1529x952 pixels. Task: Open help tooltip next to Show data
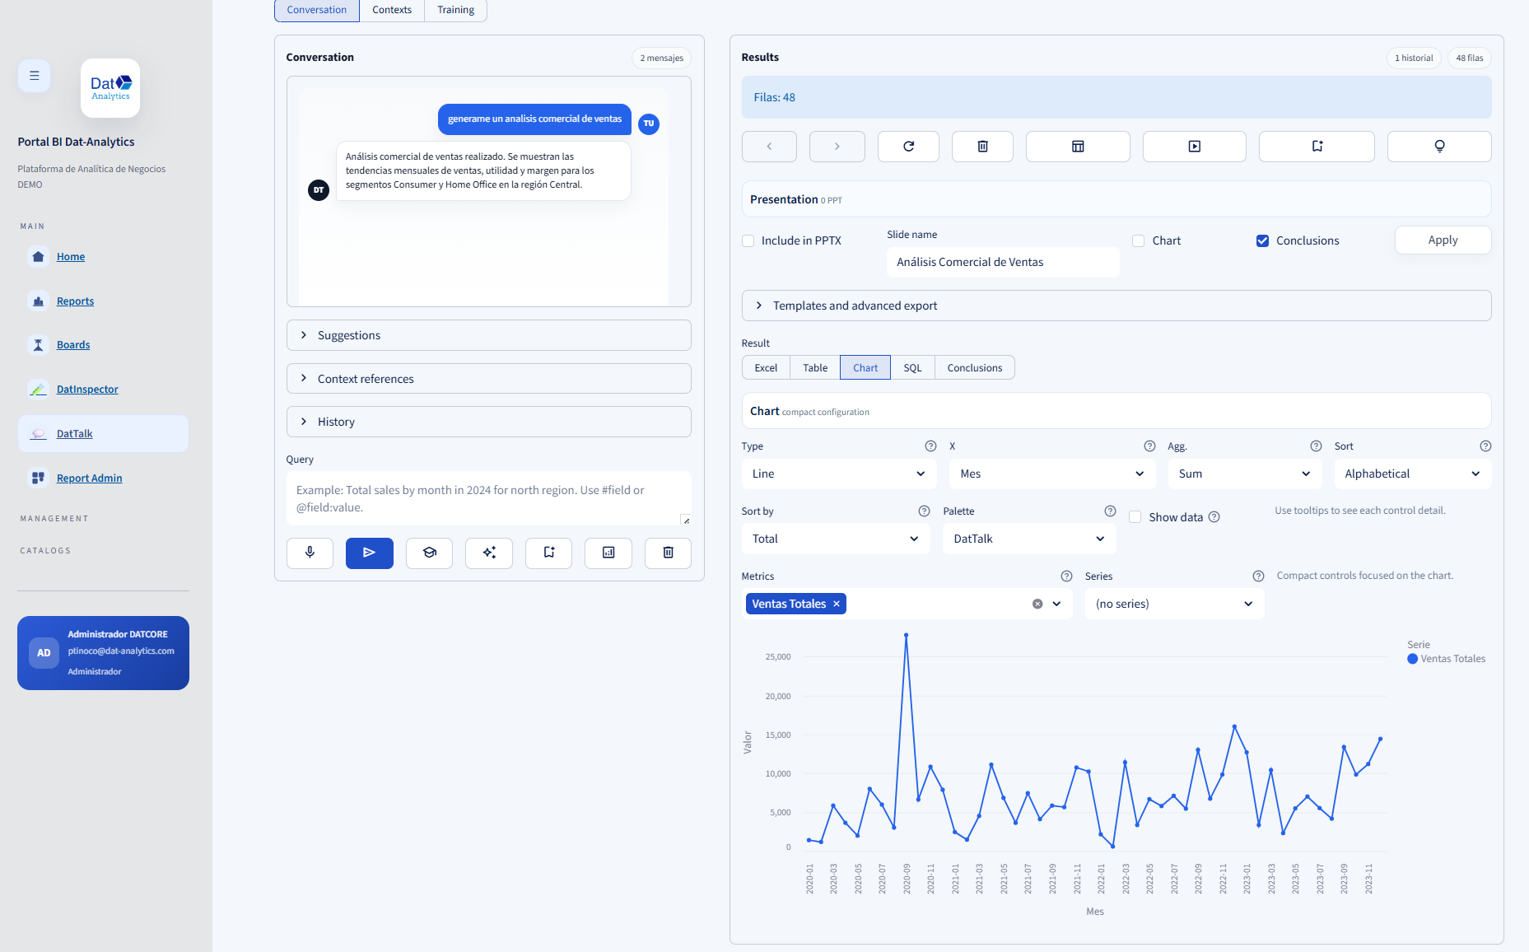(x=1214, y=517)
